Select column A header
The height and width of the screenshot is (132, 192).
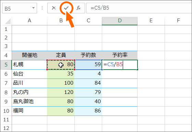29,21
